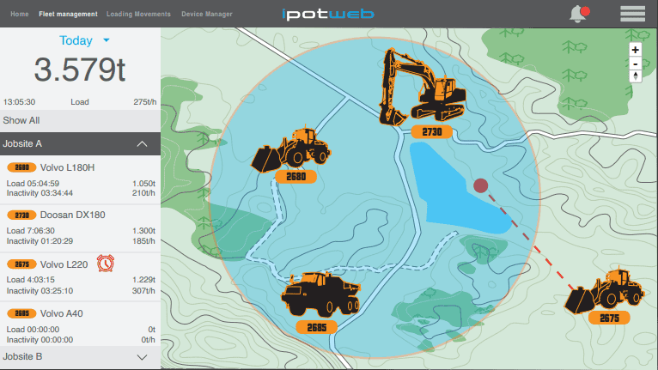The height and width of the screenshot is (370, 658).
Task: Reset map north with compass button
Action: (x=636, y=77)
